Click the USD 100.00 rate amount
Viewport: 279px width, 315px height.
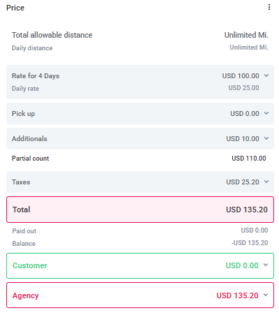241,76
